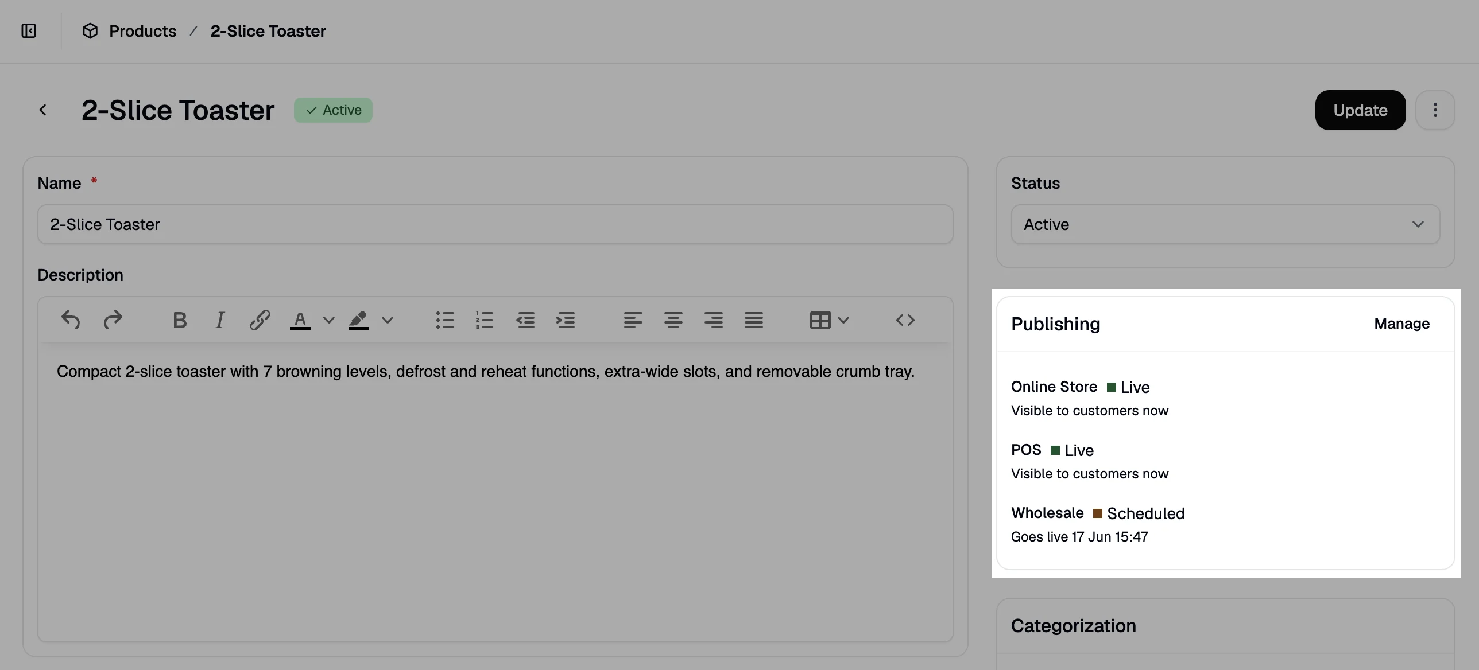Click 'Goes live 17 Jun 15:47' text
This screenshot has width=1479, height=670.
coord(1079,537)
